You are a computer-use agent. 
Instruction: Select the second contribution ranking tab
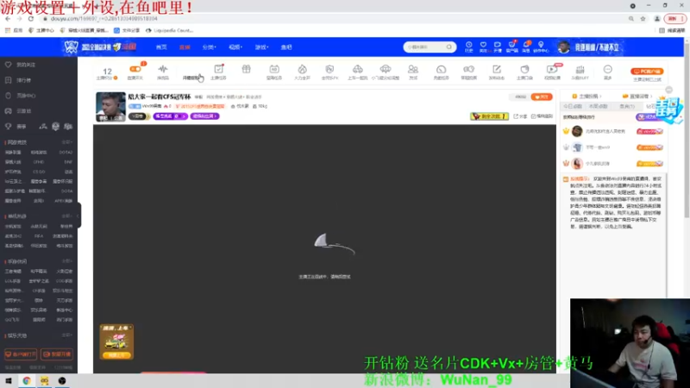pyautogui.click(x=599, y=106)
